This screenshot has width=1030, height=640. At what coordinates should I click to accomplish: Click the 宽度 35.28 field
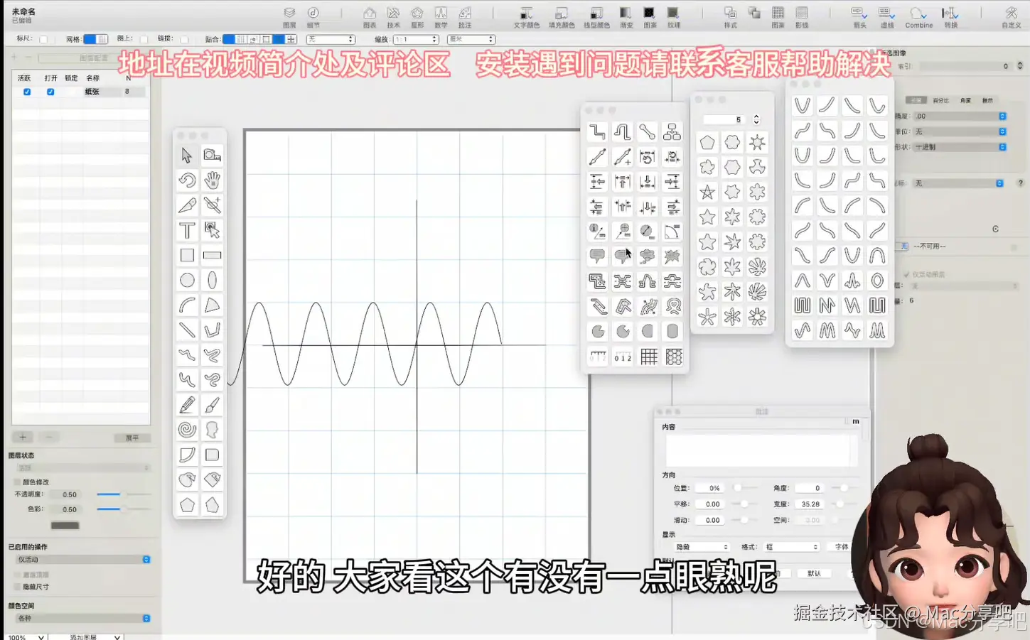point(808,504)
